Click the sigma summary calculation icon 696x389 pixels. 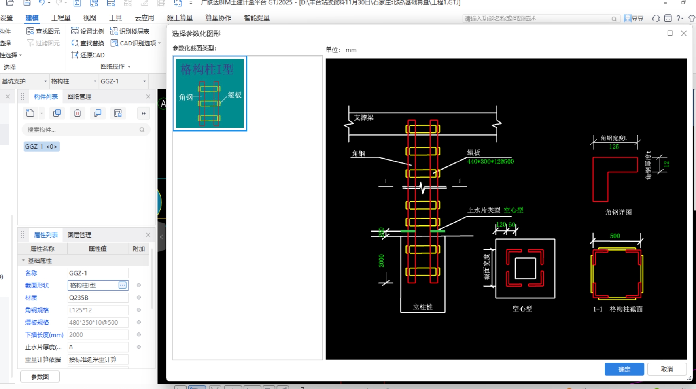77,3
